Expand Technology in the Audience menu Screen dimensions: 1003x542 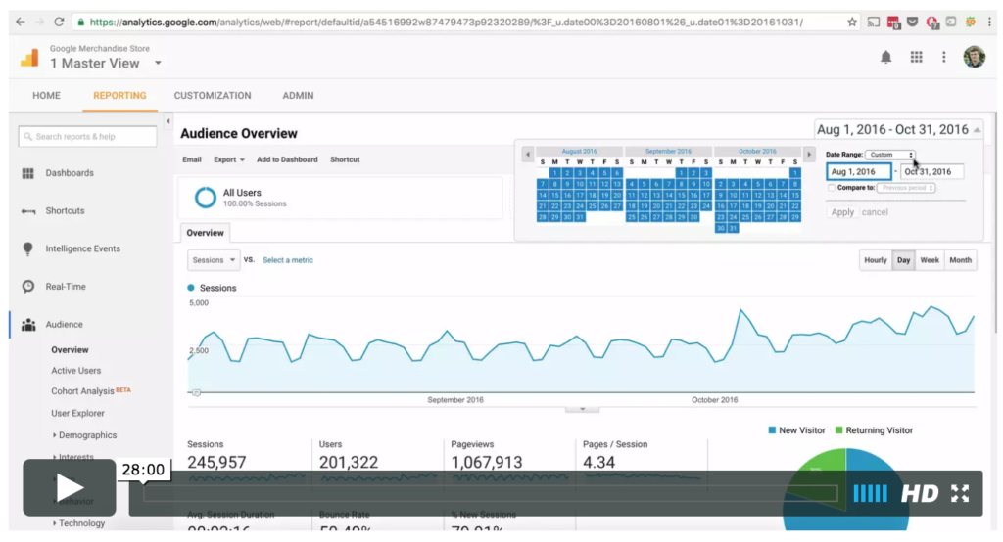pos(78,523)
